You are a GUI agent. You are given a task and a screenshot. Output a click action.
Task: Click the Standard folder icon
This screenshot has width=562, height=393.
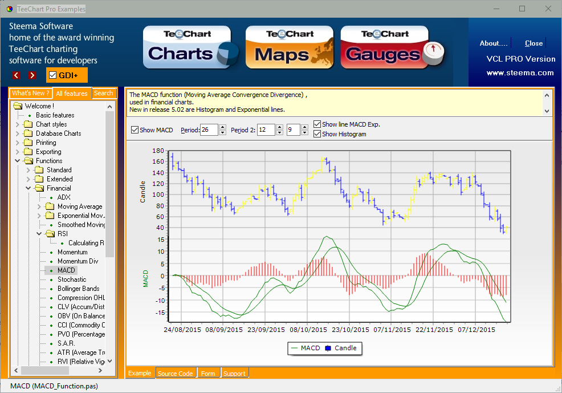click(x=39, y=170)
